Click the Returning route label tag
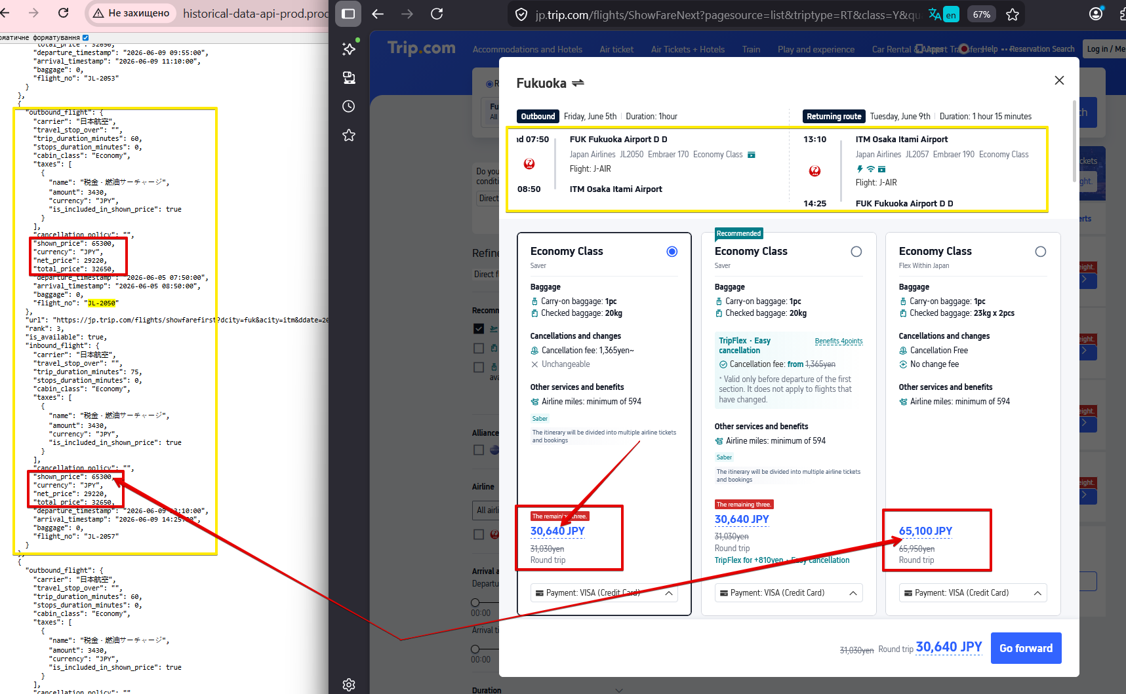 point(834,117)
